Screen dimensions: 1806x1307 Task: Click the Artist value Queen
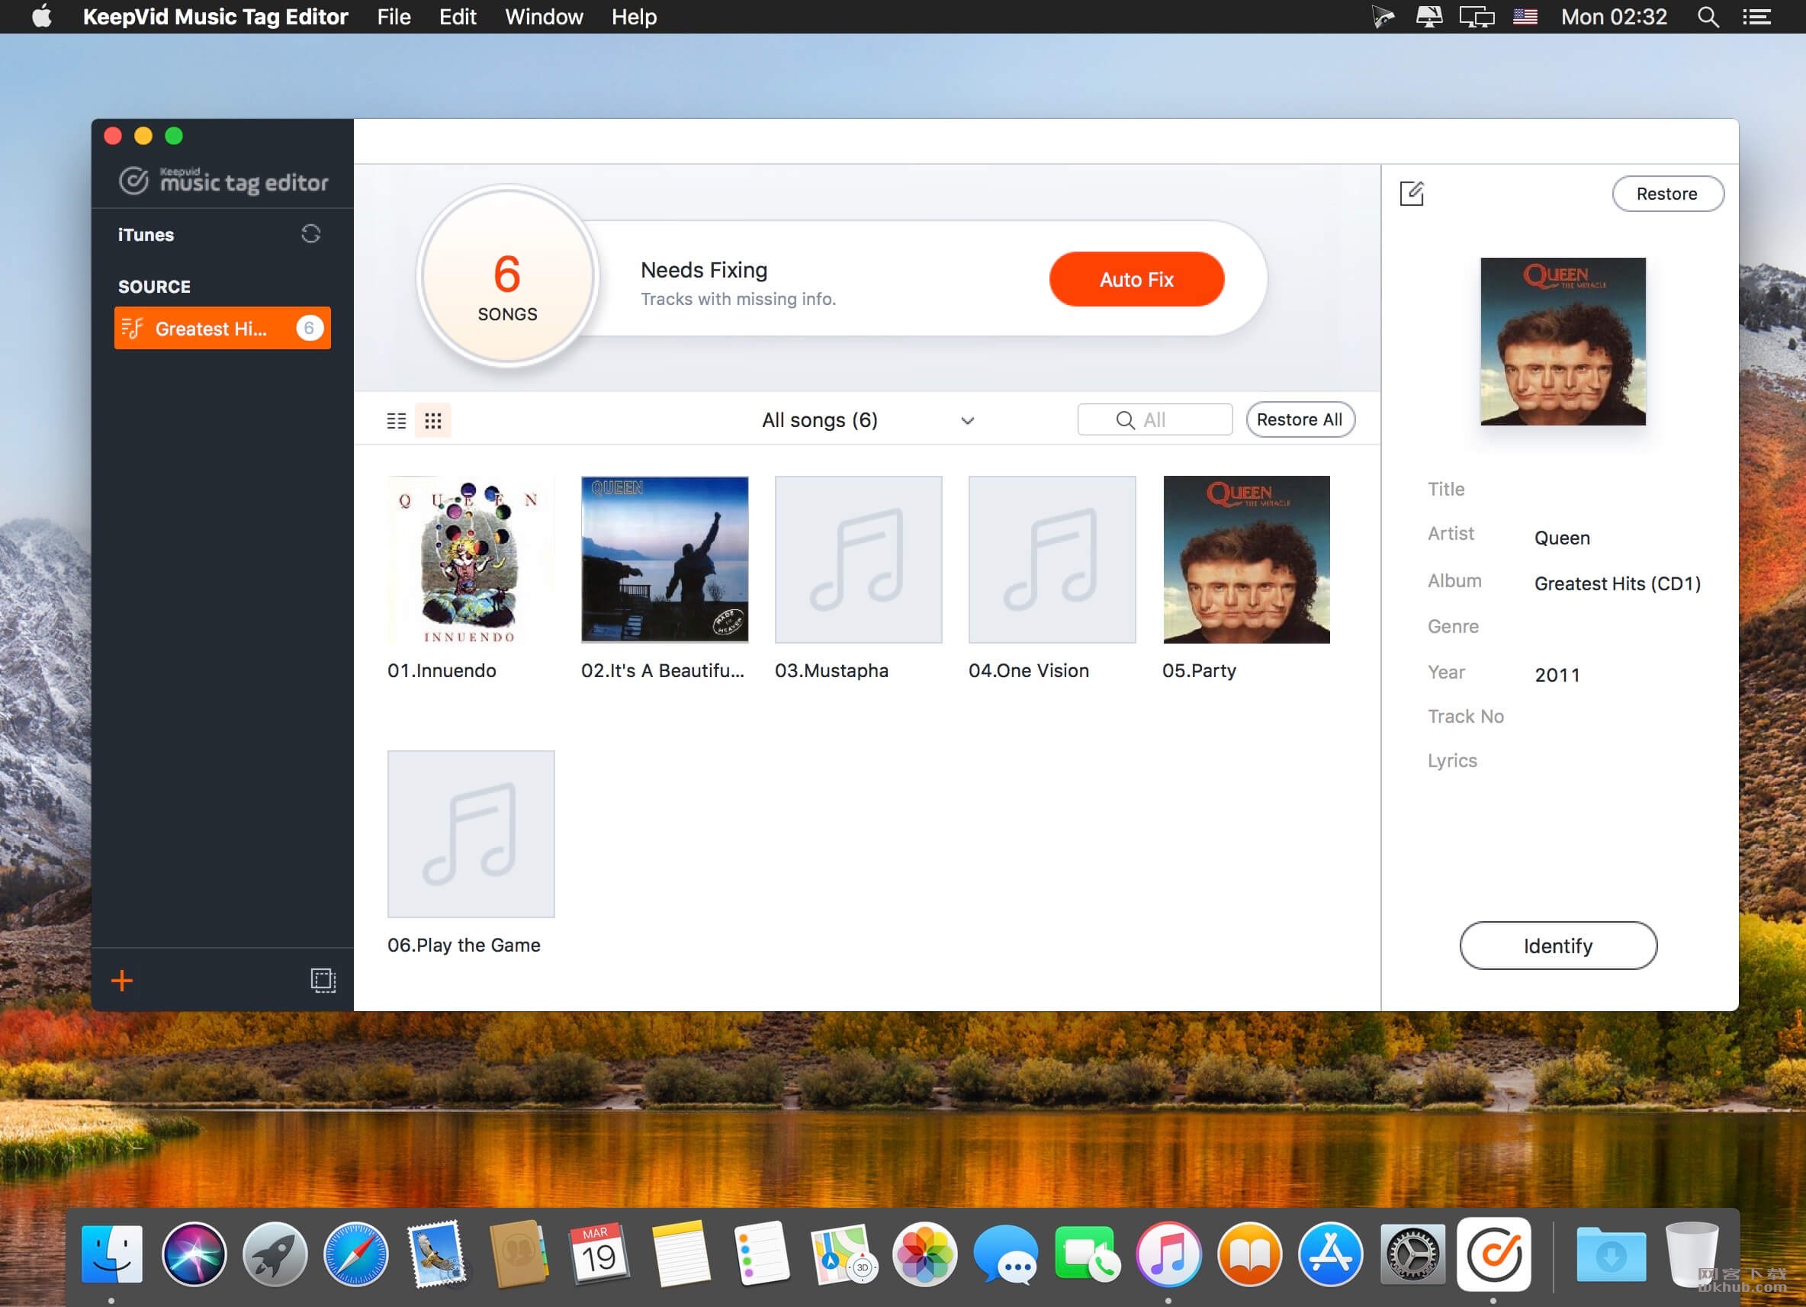[x=1561, y=538]
